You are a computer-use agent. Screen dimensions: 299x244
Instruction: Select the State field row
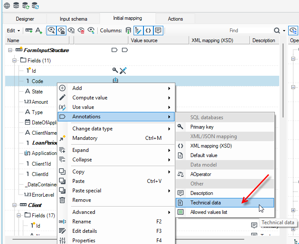point(31,91)
